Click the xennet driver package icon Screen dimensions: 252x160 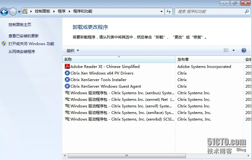pos(67,99)
